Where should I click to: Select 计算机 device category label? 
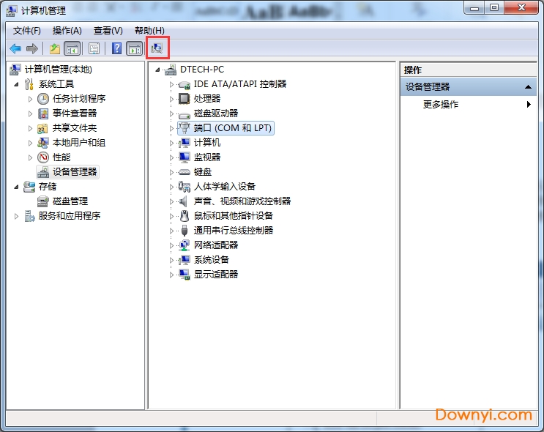point(207,143)
